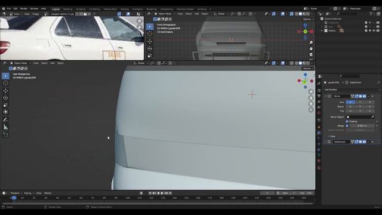Screen dimensions: 382x215
Task: Select the Move tool in top viewport
Action: pyautogui.click(x=150, y=41)
